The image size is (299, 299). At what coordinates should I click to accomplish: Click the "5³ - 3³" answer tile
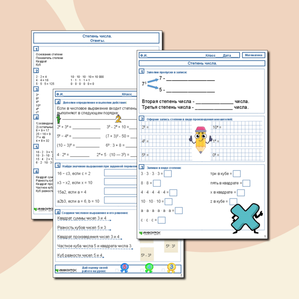147,255
